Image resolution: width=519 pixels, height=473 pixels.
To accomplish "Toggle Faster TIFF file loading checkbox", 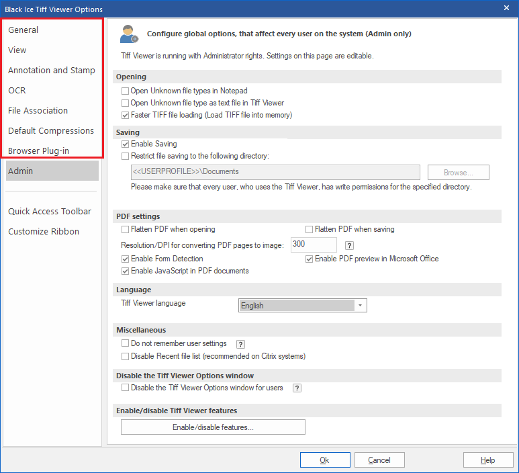I will pyautogui.click(x=125, y=116).
